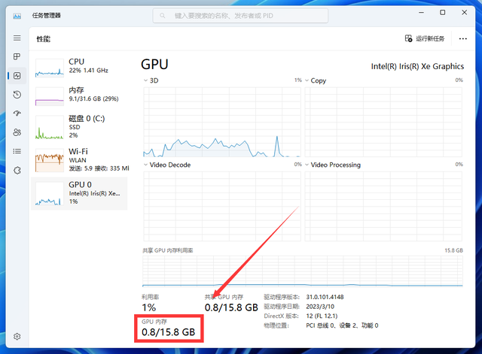
Task: Focus the Task Manager search field
Action: click(x=240, y=16)
